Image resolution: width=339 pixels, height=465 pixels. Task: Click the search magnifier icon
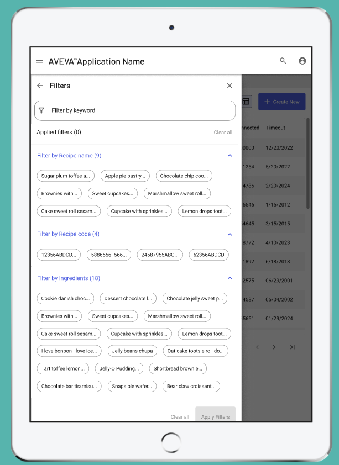pyautogui.click(x=283, y=61)
